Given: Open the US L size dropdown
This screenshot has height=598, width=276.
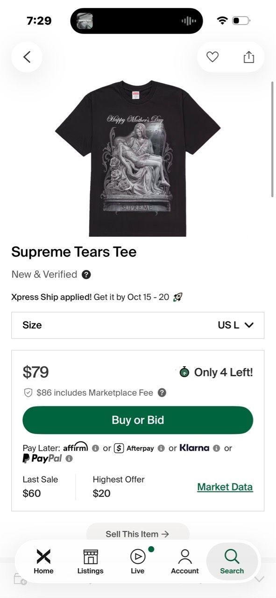Looking at the screenshot, I should coord(138,325).
